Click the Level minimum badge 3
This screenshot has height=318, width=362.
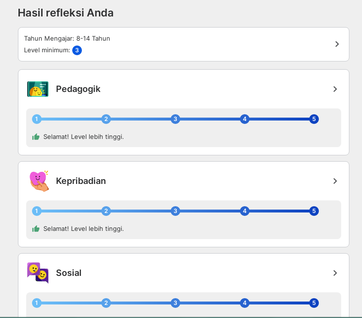77,50
